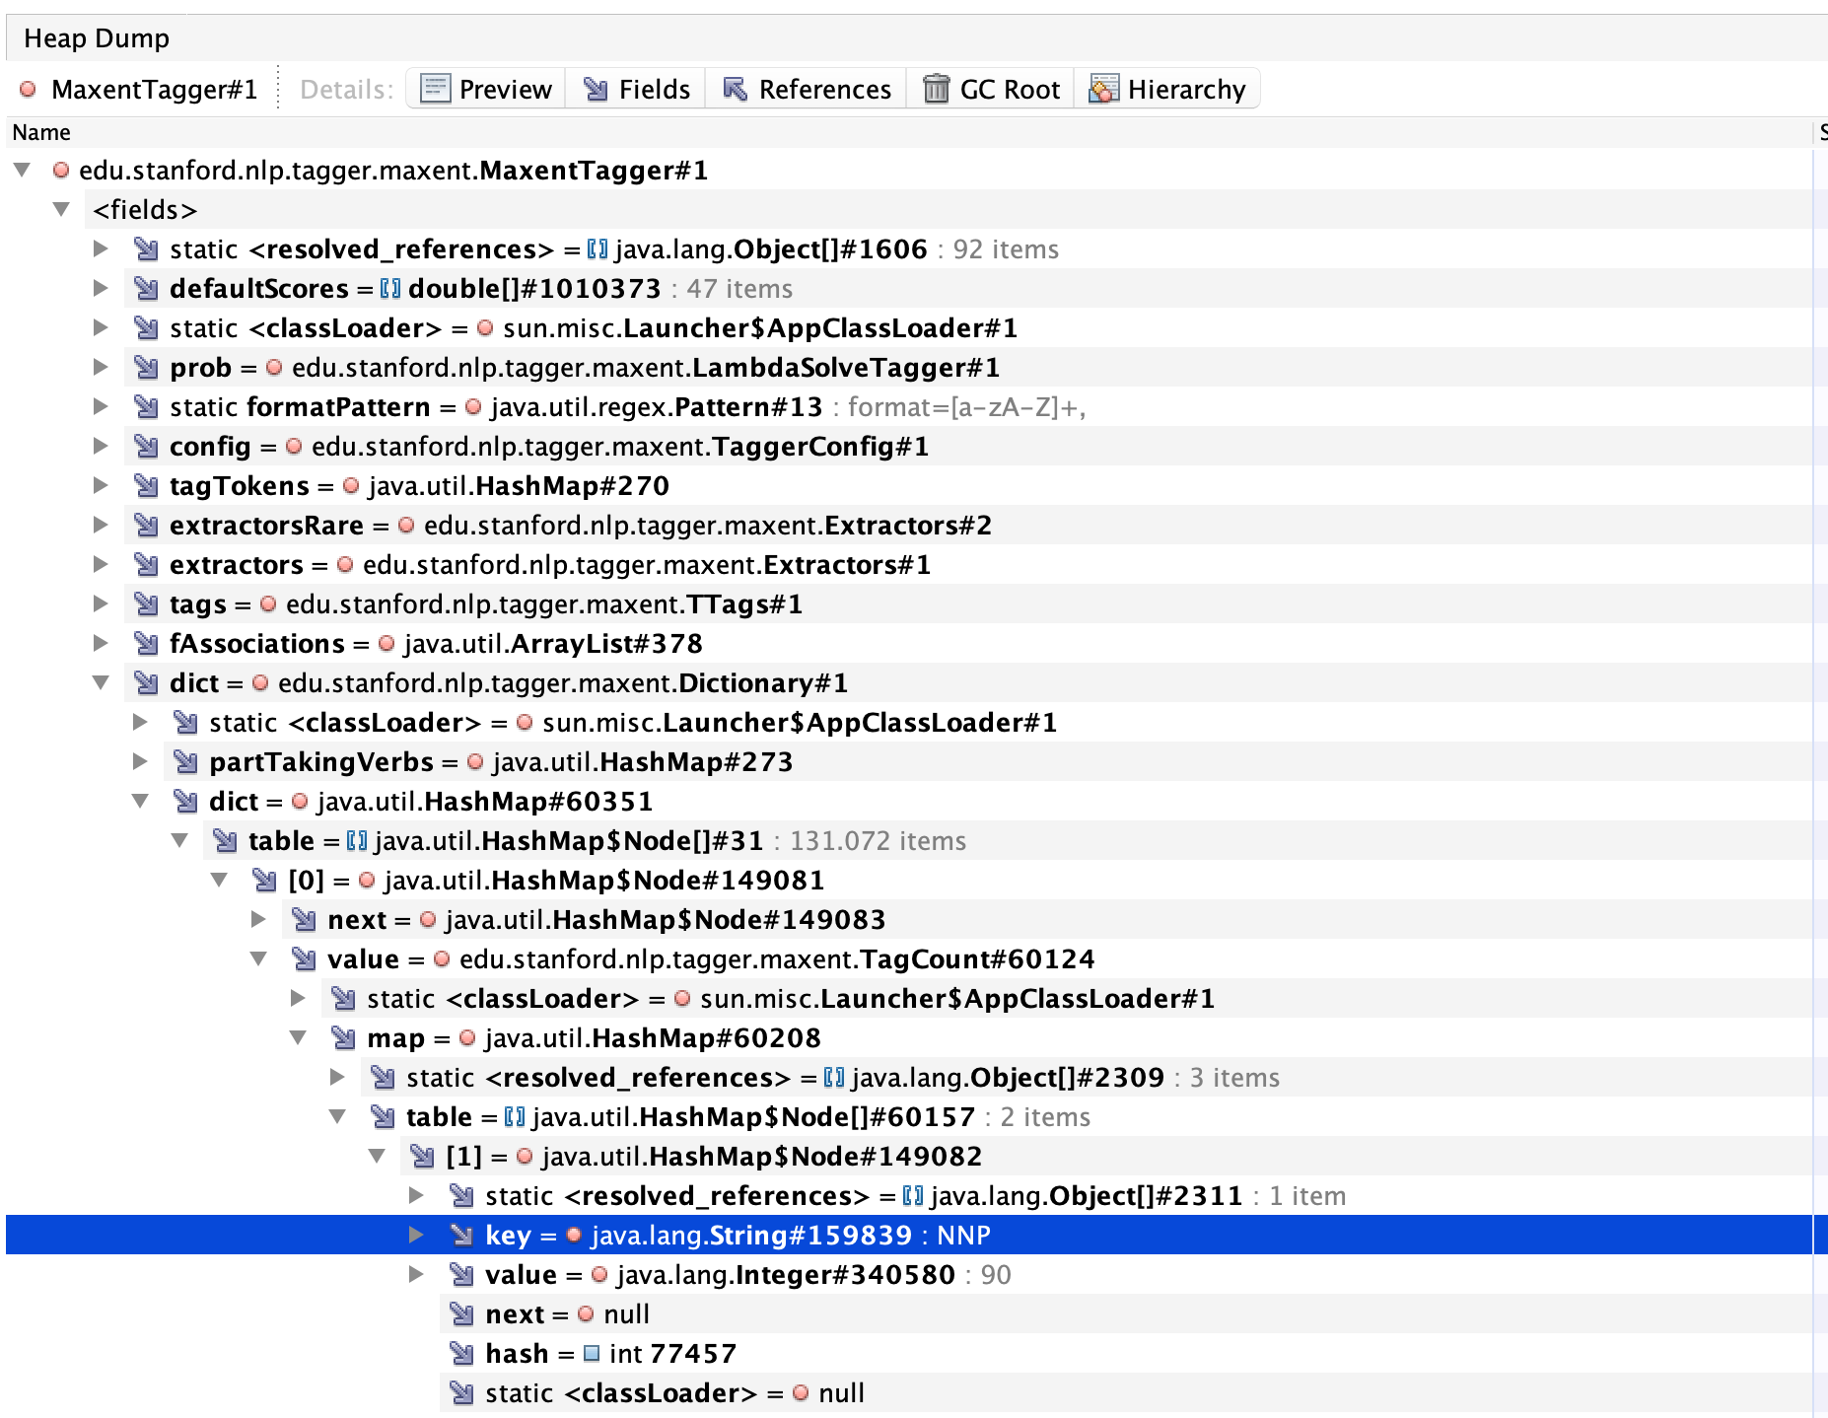1828x1418 pixels.
Task: Click the Name column header
Action: pyautogui.click(x=41, y=131)
